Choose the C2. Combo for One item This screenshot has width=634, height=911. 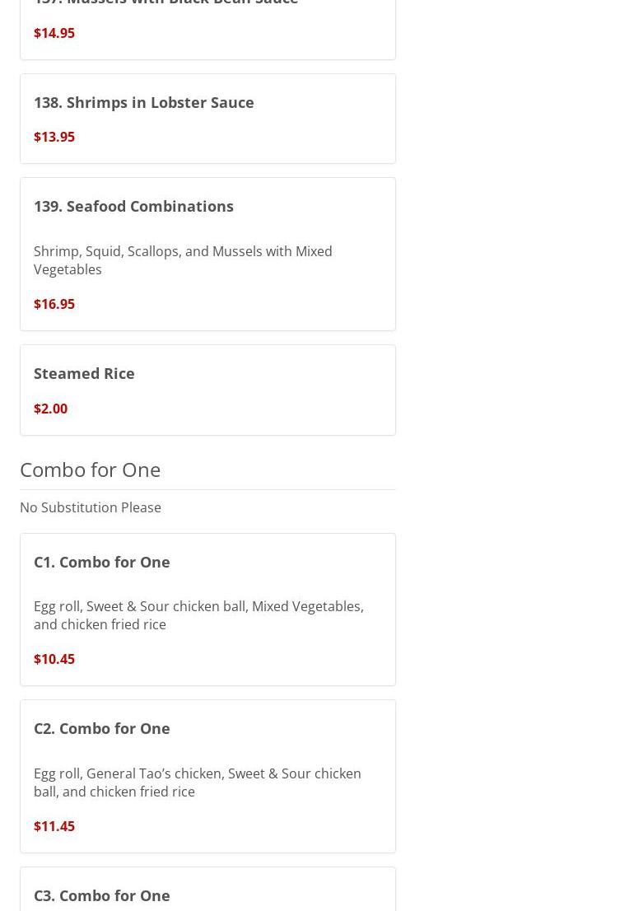coord(102,728)
